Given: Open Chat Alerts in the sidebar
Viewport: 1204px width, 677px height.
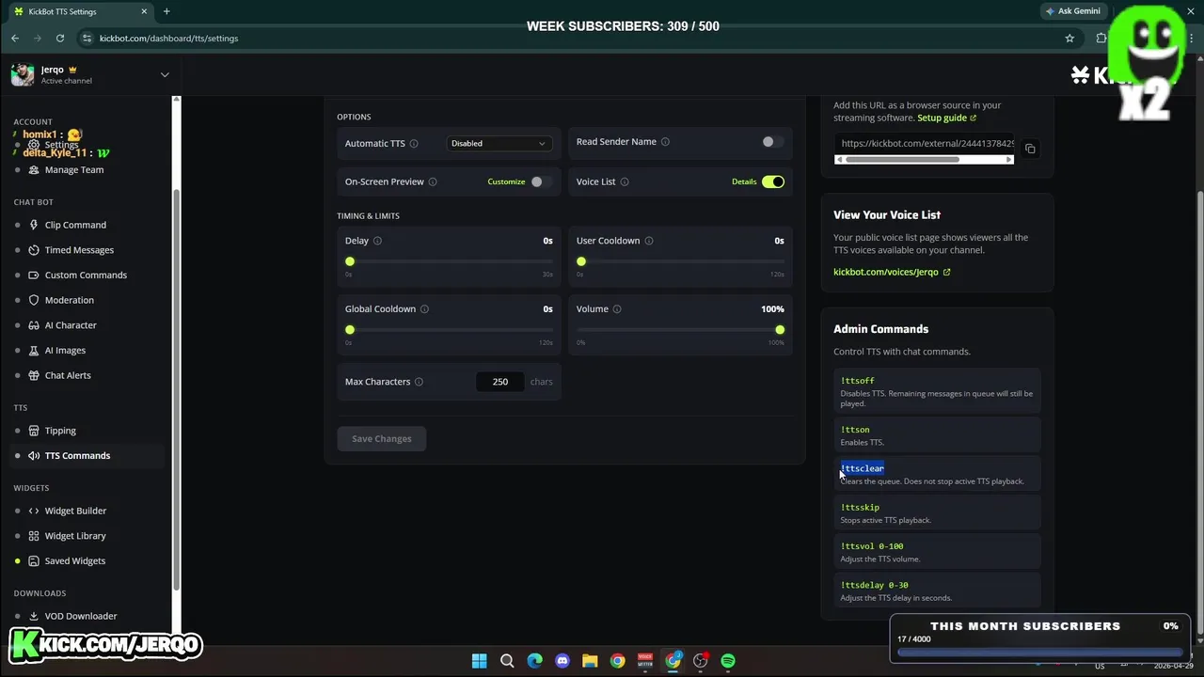Looking at the screenshot, I should (68, 375).
